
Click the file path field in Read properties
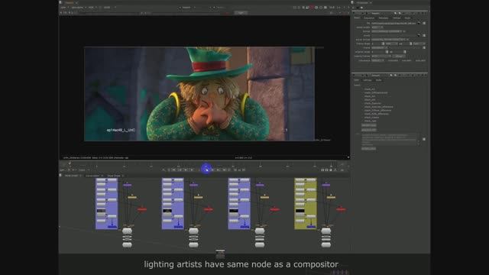pyautogui.click(x=394, y=23)
